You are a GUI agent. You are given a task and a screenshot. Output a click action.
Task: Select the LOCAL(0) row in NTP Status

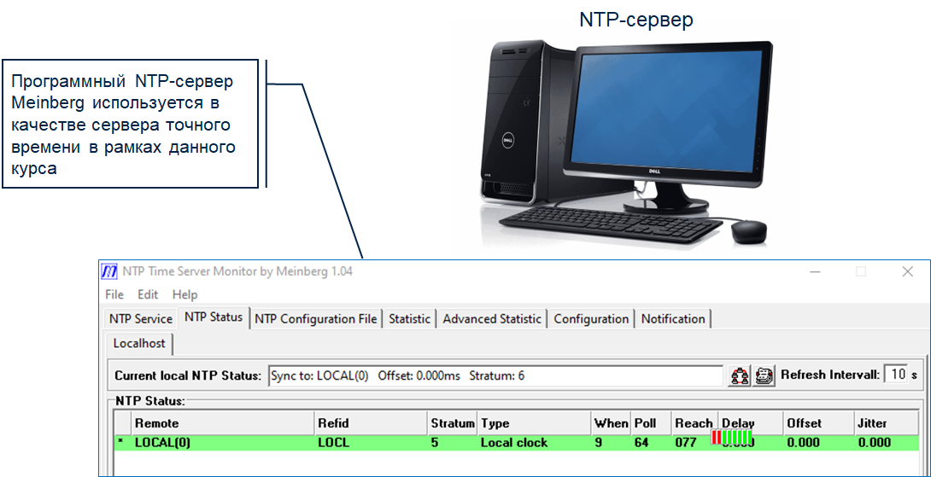pos(342,443)
